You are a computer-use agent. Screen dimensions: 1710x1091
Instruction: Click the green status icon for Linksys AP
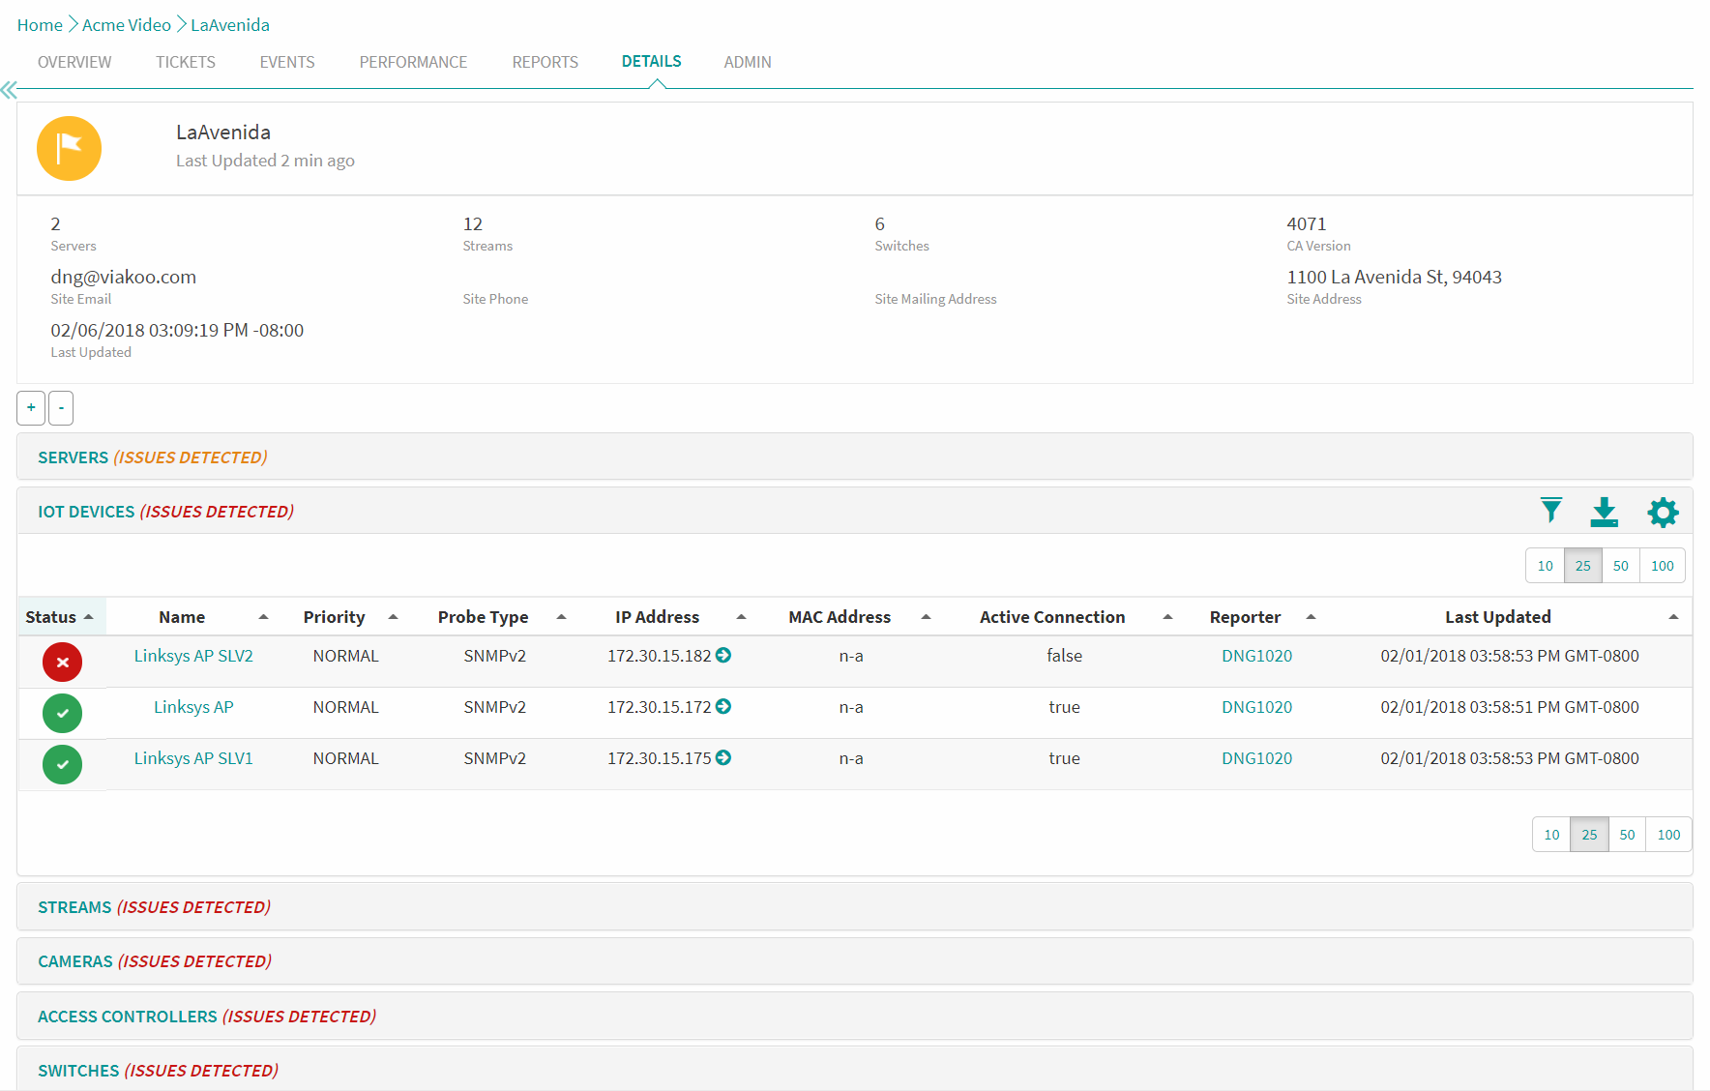pyautogui.click(x=62, y=713)
